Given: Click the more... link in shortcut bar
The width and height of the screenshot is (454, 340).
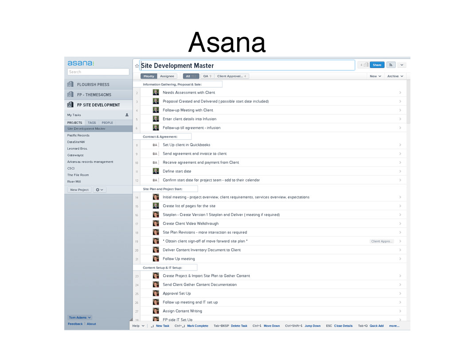Looking at the screenshot, I should (x=394, y=326).
